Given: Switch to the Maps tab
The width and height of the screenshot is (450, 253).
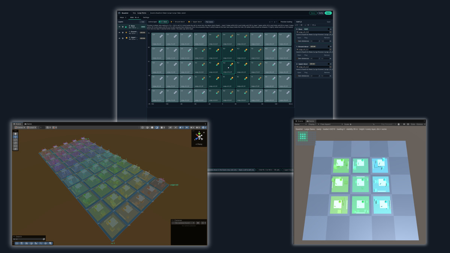Looking at the screenshot, I should [123, 17].
